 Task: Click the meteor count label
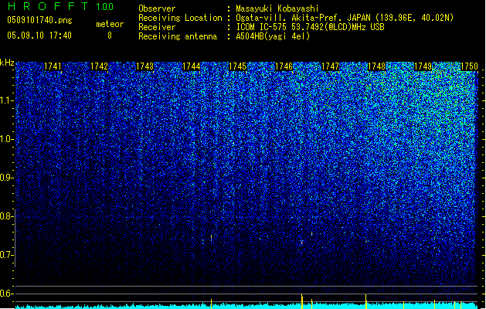[x=110, y=24]
